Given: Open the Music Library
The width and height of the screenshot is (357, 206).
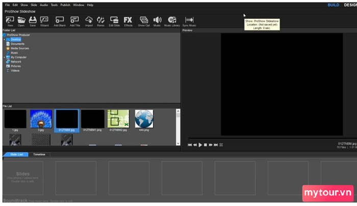Looking at the screenshot, I should (x=172, y=21).
